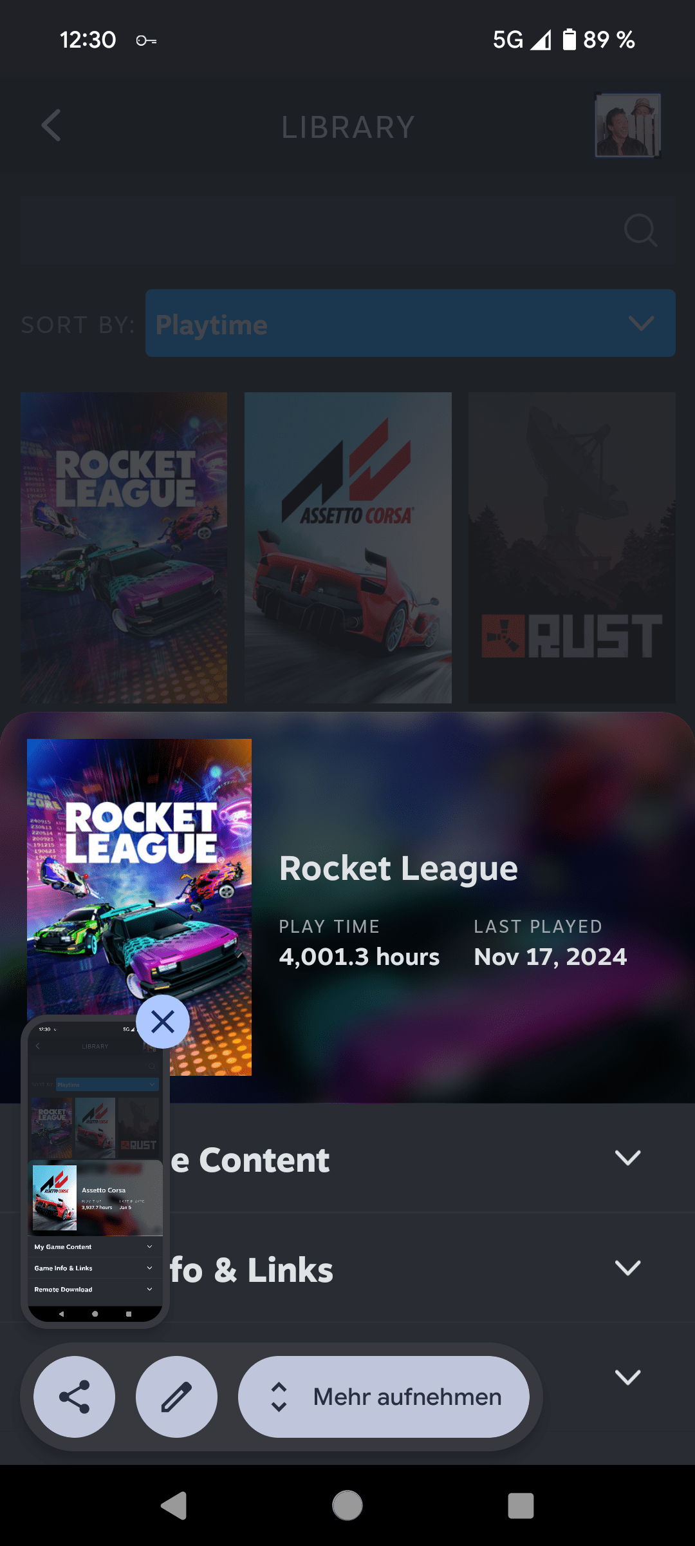Select the Rust game cover
This screenshot has width=695, height=1546.
click(572, 548)
